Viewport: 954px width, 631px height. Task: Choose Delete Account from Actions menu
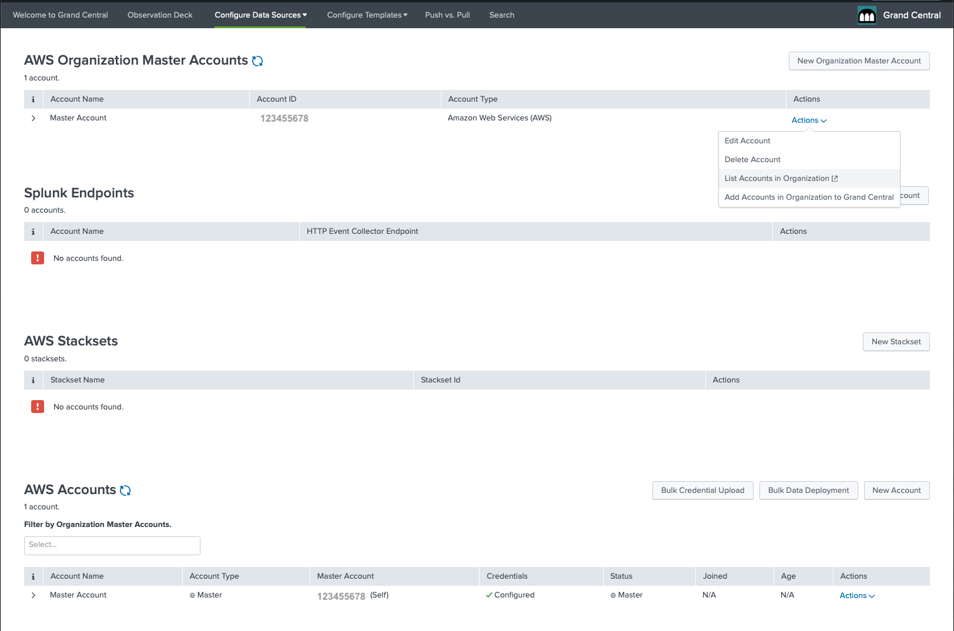[x=809, y=160]
